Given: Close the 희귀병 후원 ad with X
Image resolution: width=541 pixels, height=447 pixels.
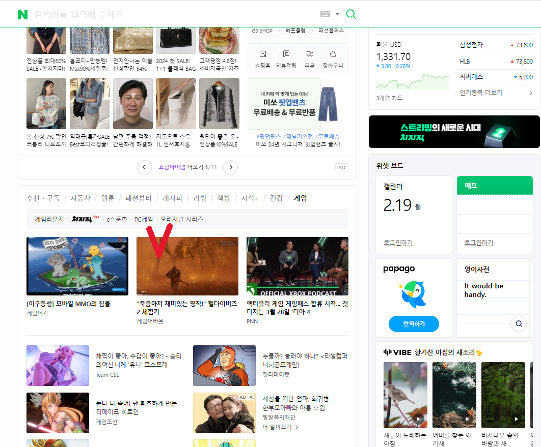Looking at the screenshot, I should (251, 397).
